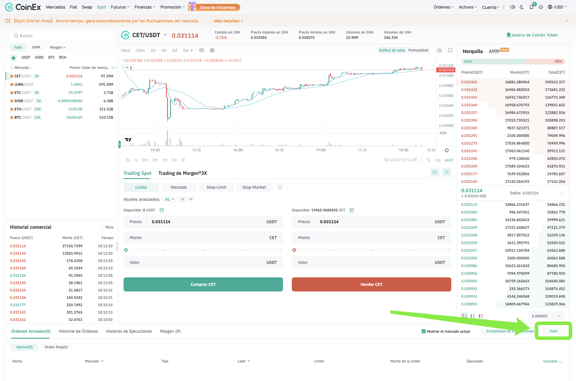Image resolution: width=576 pixels, height=381 pixels.
Task: Show favorites star filter in market list
Action: pos(14,58)
